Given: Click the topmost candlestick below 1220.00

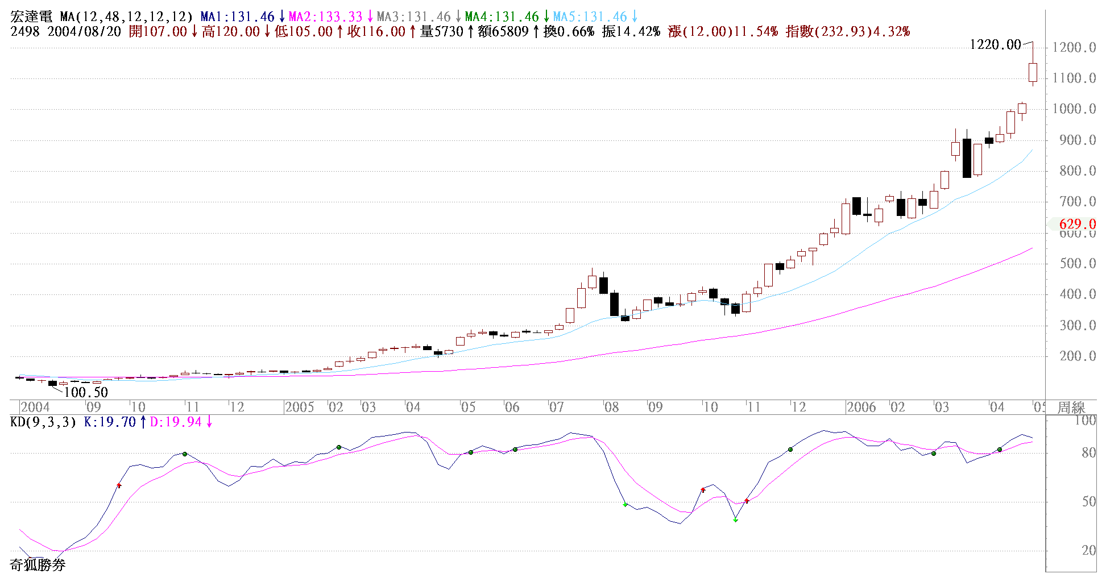Looking at the screenshot, I should (x=1033, y=72).
